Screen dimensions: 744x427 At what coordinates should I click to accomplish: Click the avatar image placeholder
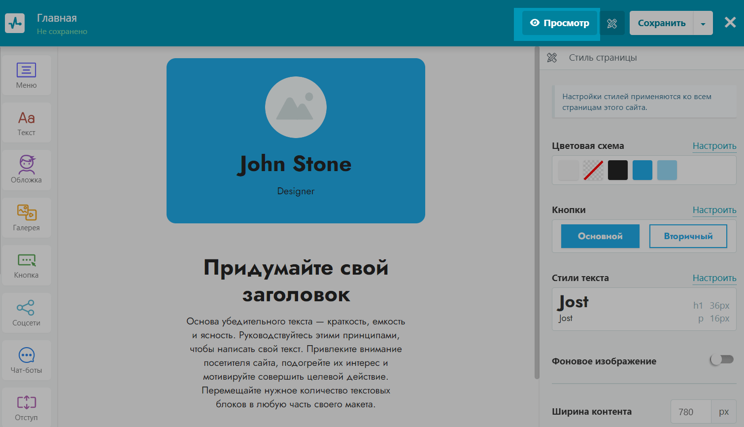click(x=296, y=107)
